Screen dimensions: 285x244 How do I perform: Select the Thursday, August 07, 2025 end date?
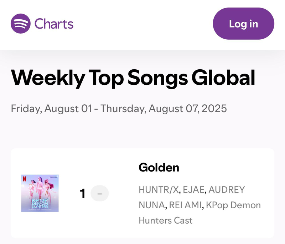pyautogui.click(x=164, y=108)
